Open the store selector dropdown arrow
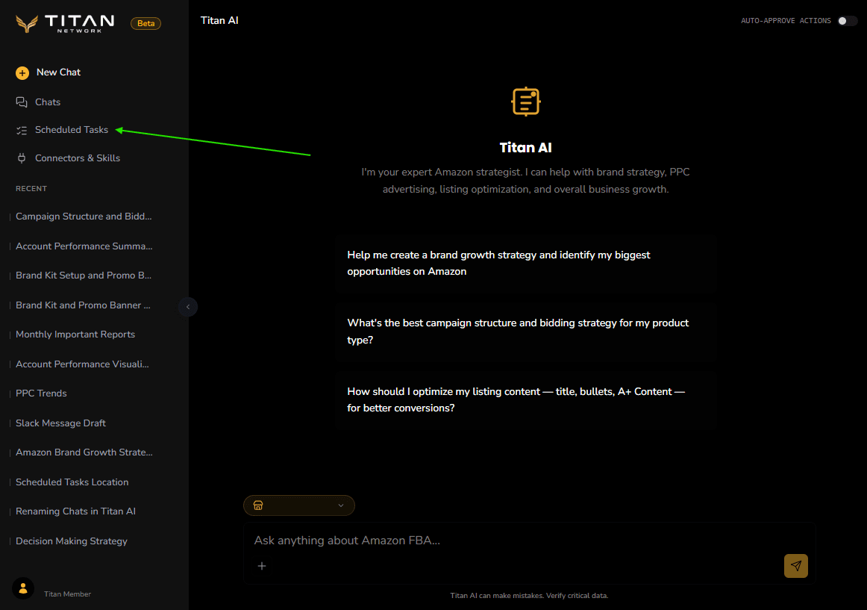The height and width of the screenshot is (610, 867). click(x=340, y=505)
